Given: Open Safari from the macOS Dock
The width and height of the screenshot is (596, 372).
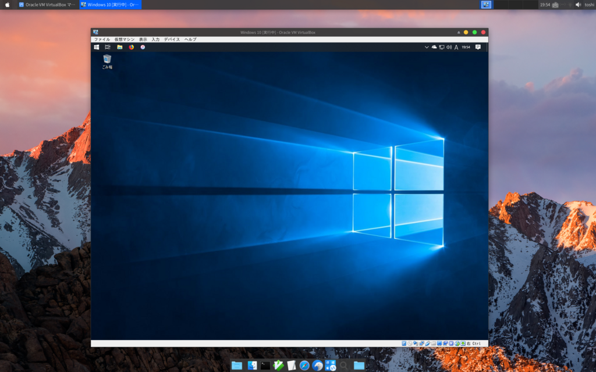Looking at the screenshot, I should point(304,366).
